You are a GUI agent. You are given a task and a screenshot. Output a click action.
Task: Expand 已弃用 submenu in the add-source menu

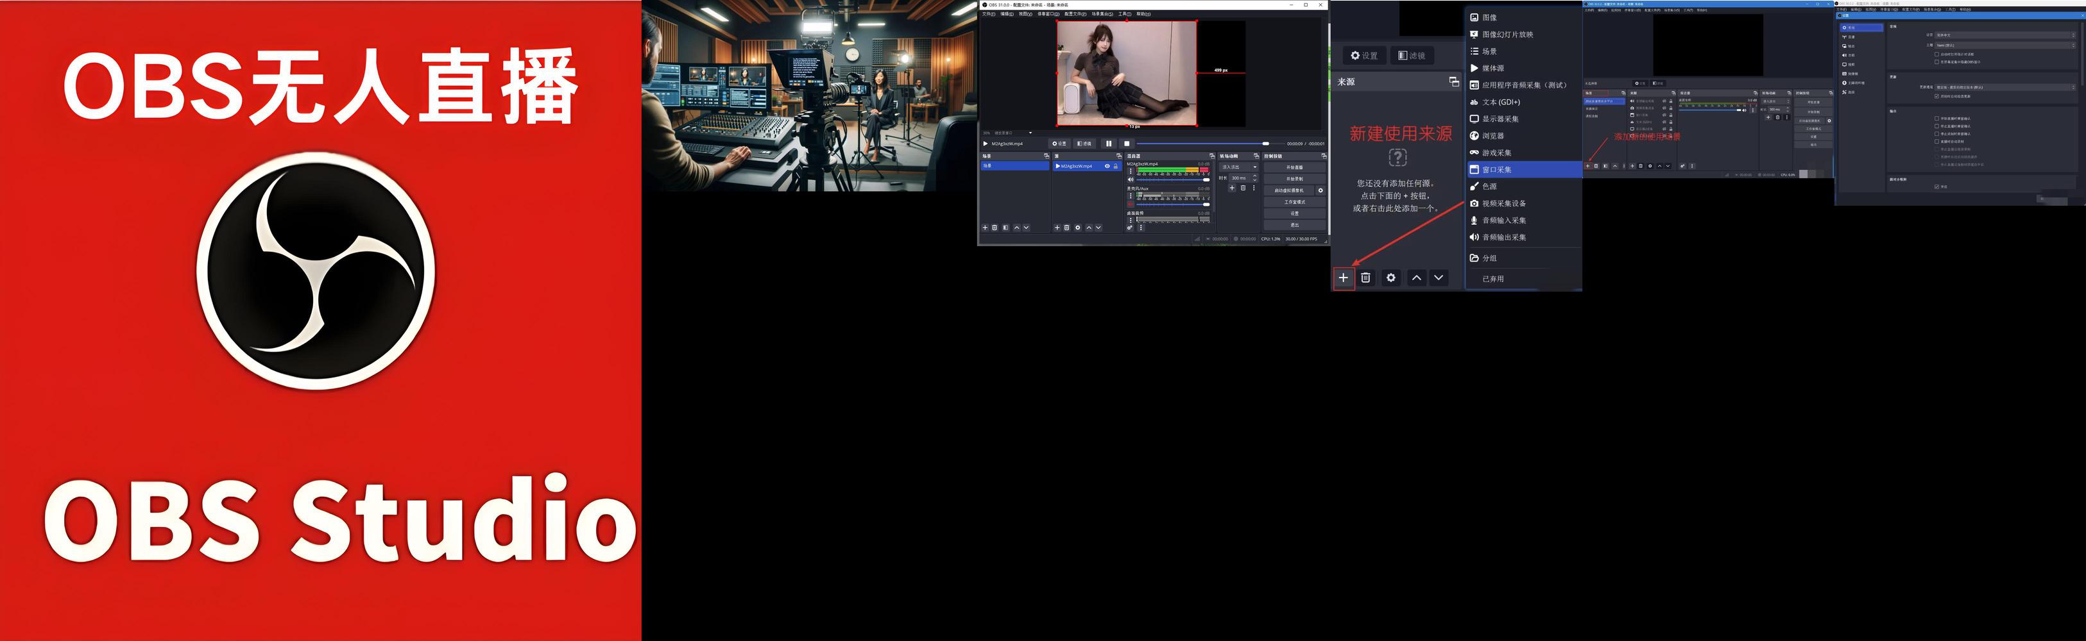tap(1524, 278)
